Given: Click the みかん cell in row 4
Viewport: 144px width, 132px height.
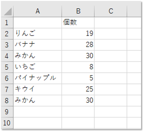Looking at the screenshot, I should tap(37, 56).
